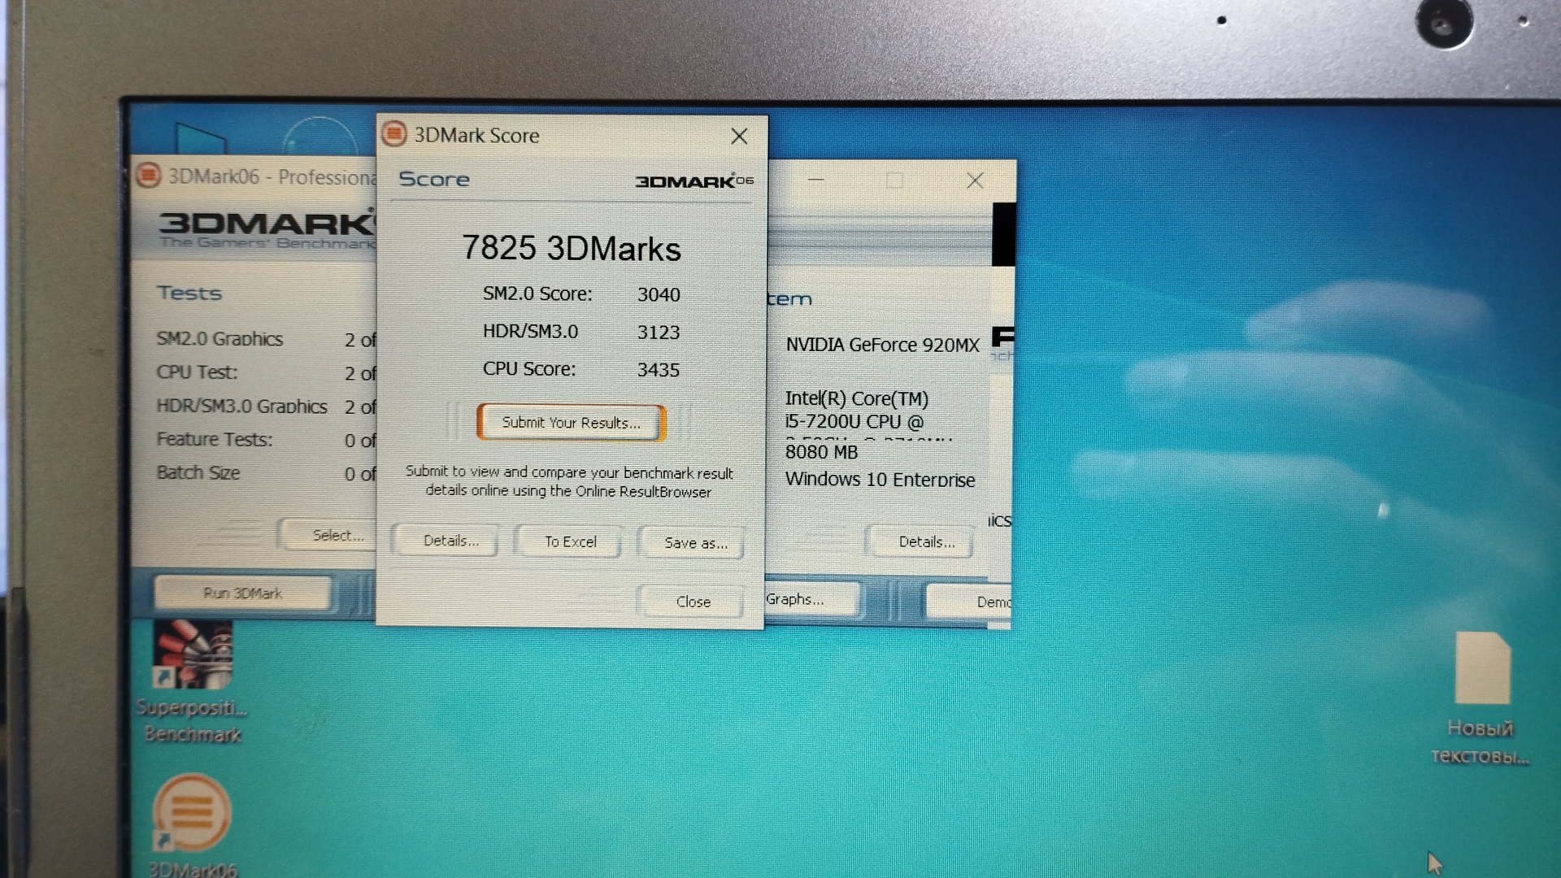
Task: Click Feature Tests: row in Tests
Action: (266, 440)
